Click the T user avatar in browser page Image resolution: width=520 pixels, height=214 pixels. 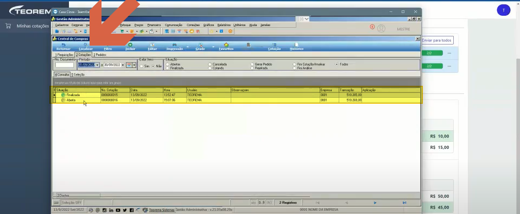[503, 10]
